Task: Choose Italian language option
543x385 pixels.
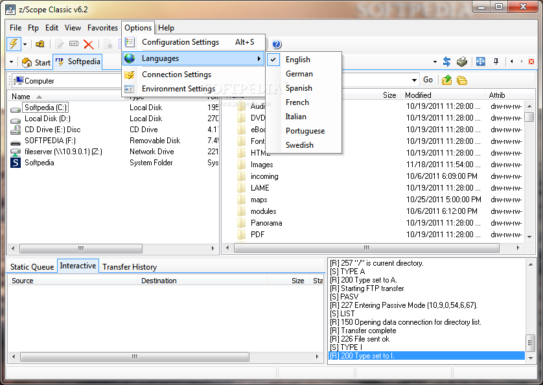Action: pos(304,117)
